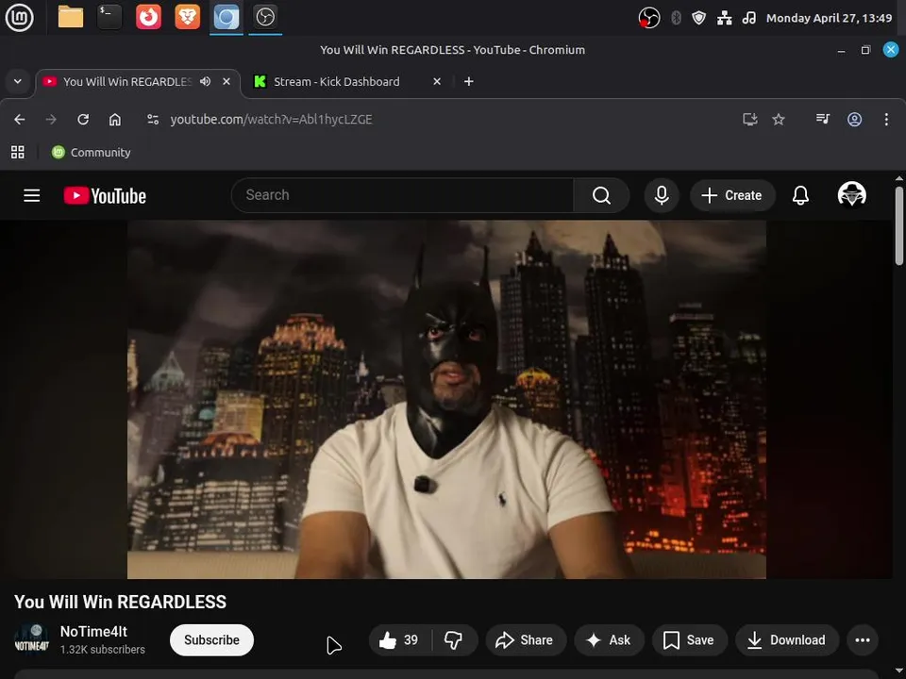
Task: Open the Community bookmark
Action: click(92, 153)
